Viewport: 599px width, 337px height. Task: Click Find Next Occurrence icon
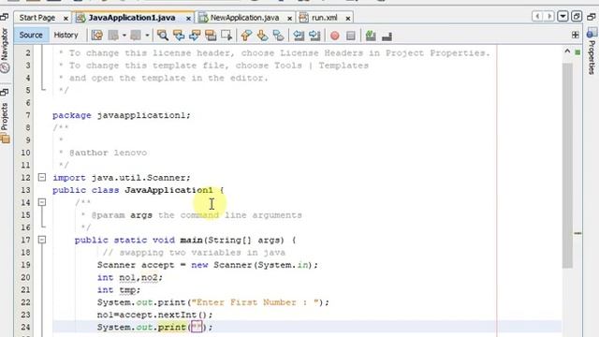click(195, 36)
